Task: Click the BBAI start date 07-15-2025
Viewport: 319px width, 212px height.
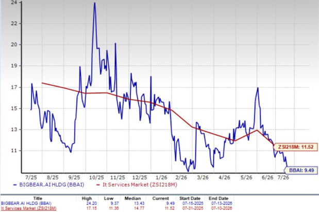Action: [x=193, y=203]
